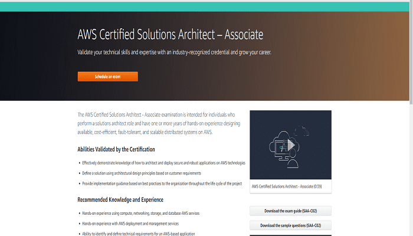This screenshot has height=236, width=413.
Task: Click the bullet about implementation guidance
Action: 162,183
